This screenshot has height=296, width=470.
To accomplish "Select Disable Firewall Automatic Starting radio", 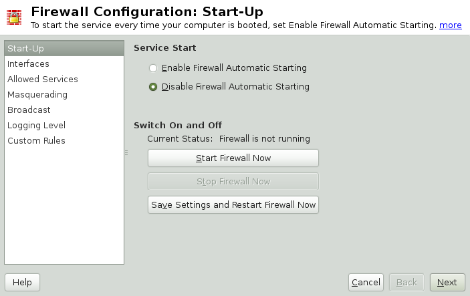I will (153, 87).
